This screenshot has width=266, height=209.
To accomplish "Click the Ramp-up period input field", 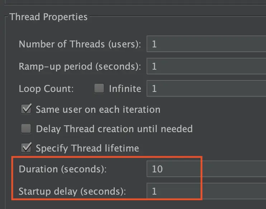I will coord(206,66).
